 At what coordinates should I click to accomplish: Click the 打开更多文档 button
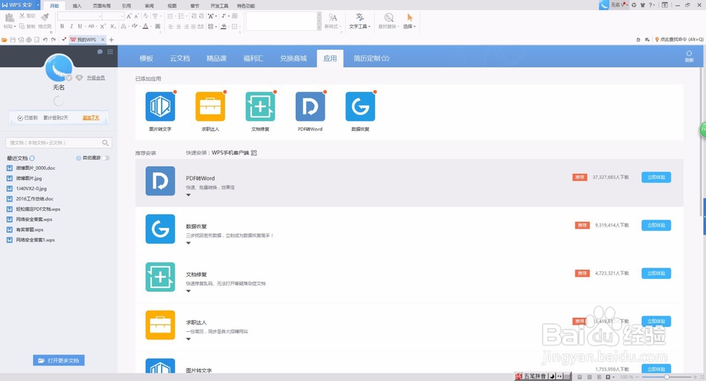pos(59,361)
